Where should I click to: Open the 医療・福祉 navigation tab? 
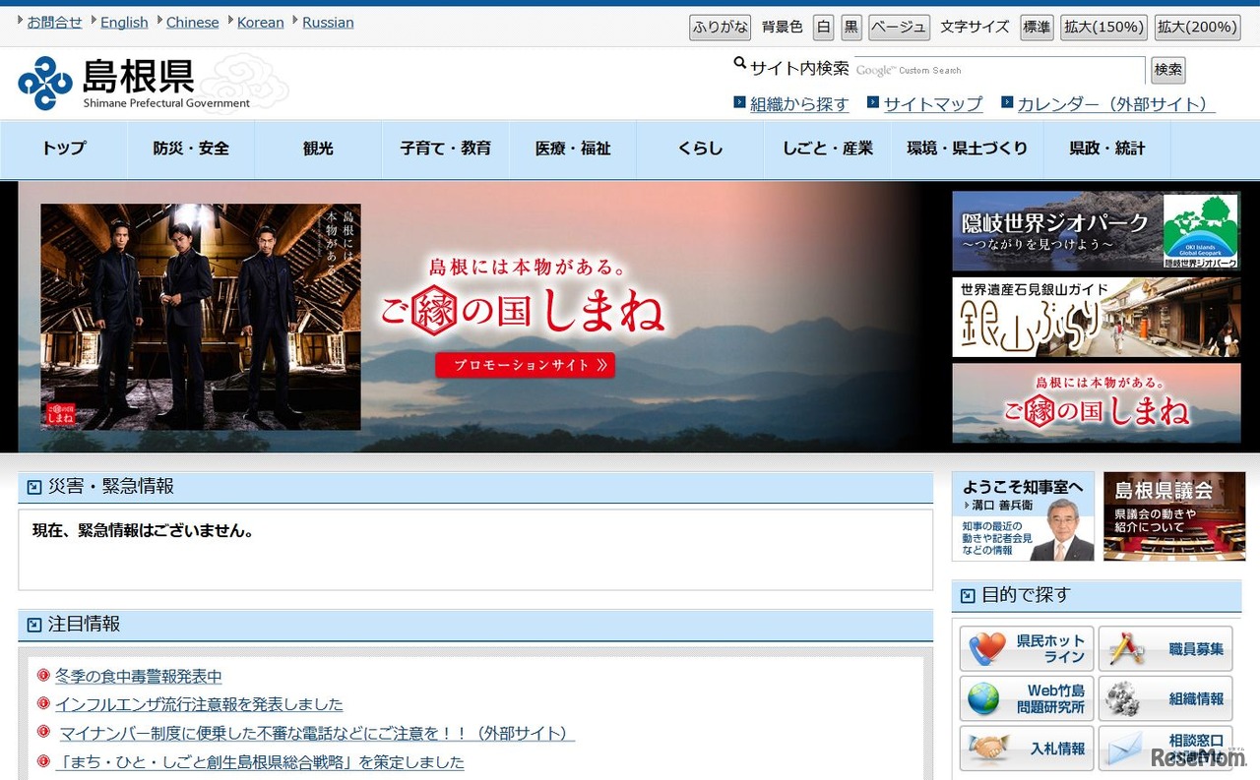(x=573, y=149)
